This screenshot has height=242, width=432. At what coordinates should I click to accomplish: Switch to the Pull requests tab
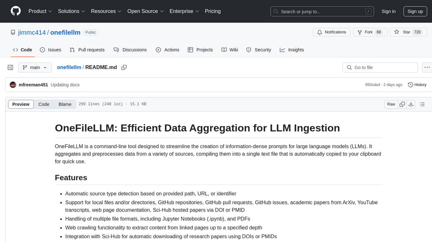click(87, 50)
